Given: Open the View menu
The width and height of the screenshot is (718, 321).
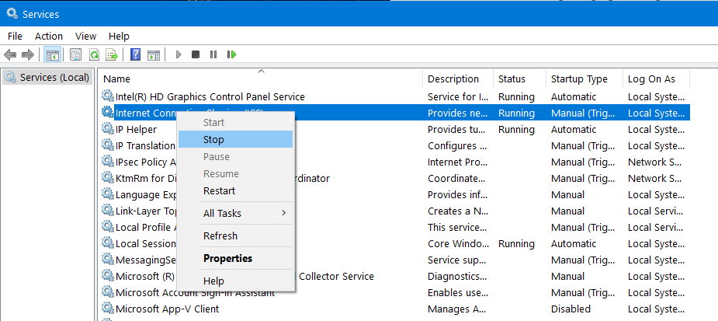Looking at the screenshot, I should click(85, 36).
